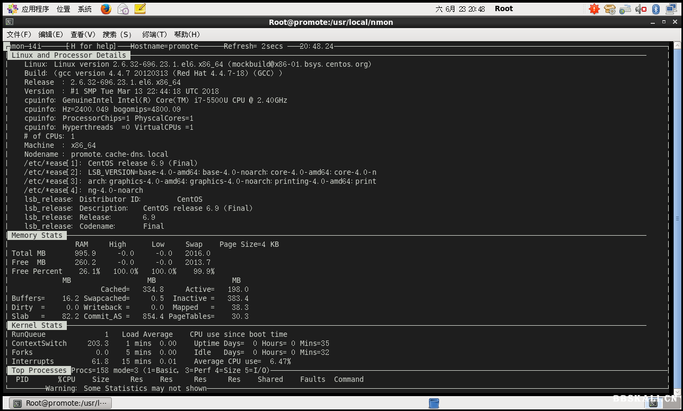
Task: Open the sticky note editor icon
Action: [x=140, y=9]
